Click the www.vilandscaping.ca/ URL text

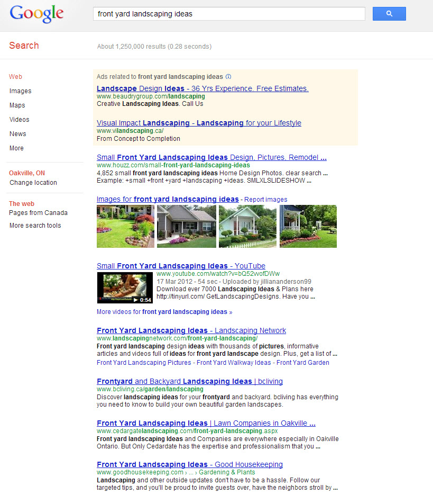(x=130, y=131)
